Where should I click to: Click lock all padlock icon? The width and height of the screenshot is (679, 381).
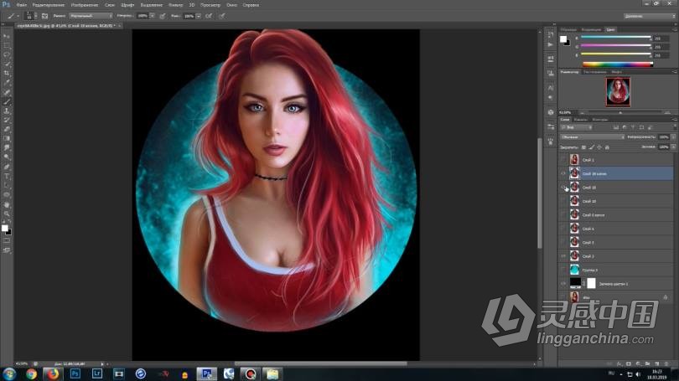click(x=607, y=147)
